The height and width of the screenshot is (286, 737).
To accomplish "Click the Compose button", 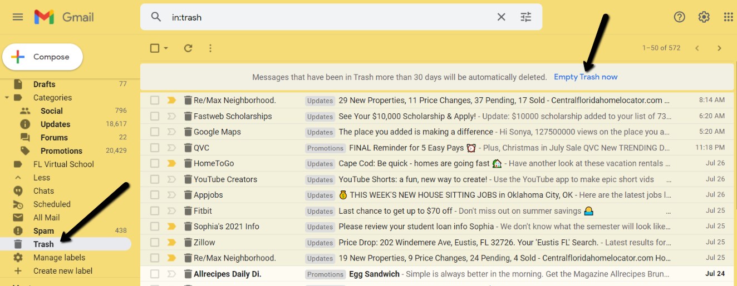I will tap(43, 57).
